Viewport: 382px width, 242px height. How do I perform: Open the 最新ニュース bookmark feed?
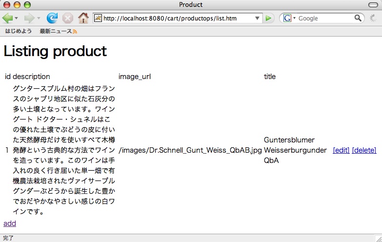(x=56, y=31)
